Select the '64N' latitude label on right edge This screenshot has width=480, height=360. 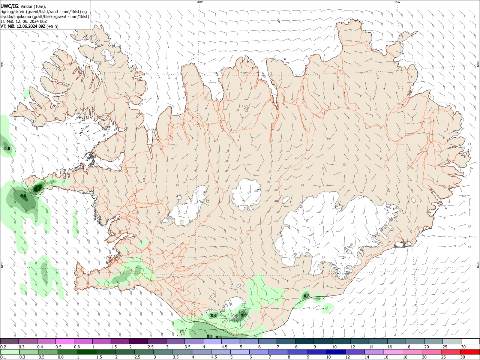[x=478, y=265]
